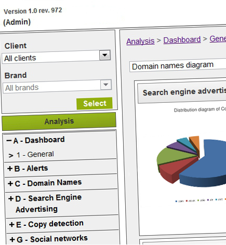226x245 pixels.
Task: Expand the G - Social networks plus icon
Action: click(x=12, y=240)
